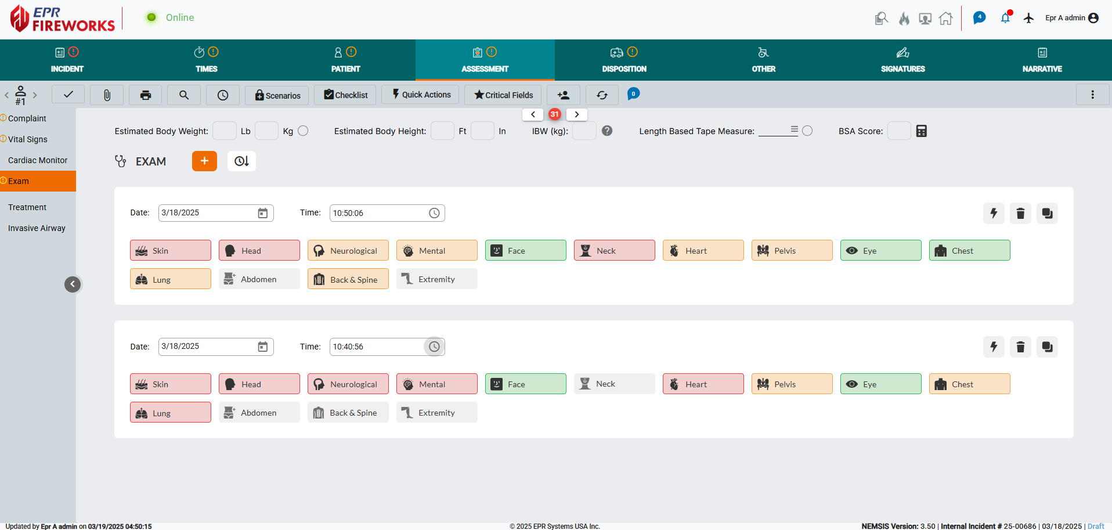1112x530 pixels.
Task: Toggle Neck in the 10:40:56 exam
Action: click(615, 384)
